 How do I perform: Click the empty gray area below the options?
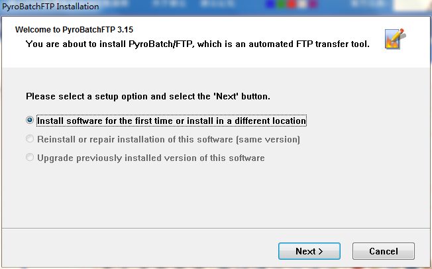(215, 195)
